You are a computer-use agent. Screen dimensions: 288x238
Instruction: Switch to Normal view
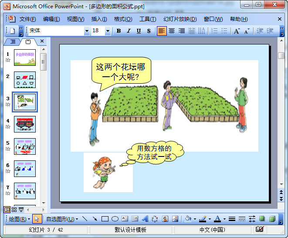[x=7, y=210]
